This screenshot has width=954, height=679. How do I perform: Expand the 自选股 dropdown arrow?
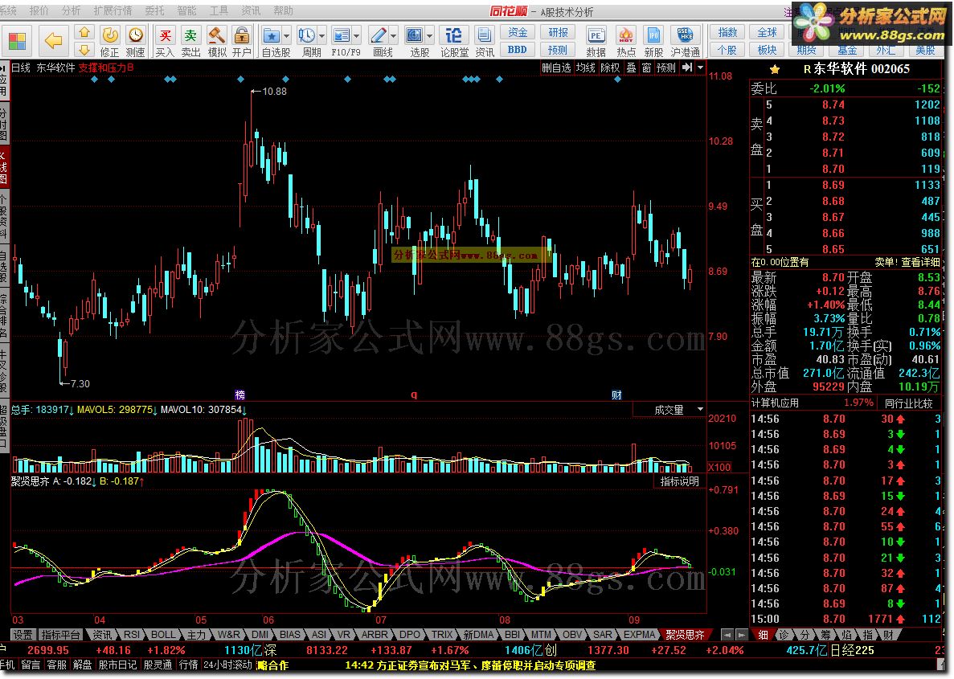pos(287,36)
